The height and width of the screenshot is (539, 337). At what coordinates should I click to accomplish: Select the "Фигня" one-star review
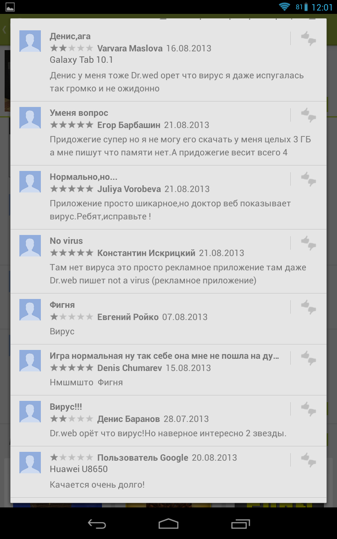[x=168, y=319]
